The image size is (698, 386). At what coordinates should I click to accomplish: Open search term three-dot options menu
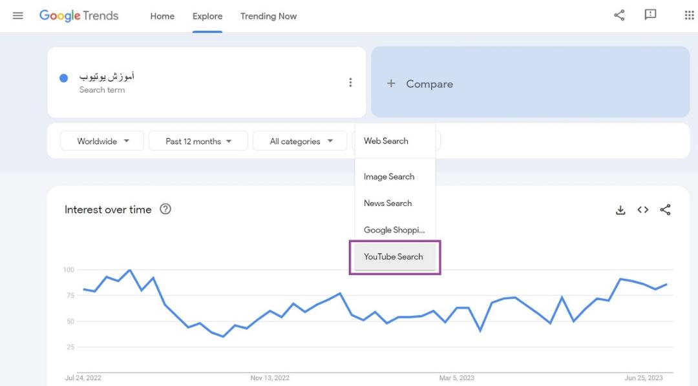350,82
